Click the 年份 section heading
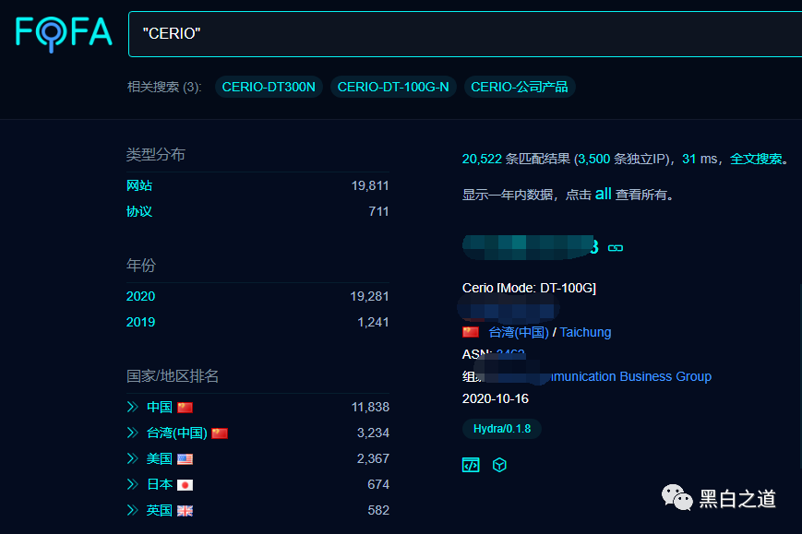This screenshot has height=534, width=802. click(x=141, y=266)
